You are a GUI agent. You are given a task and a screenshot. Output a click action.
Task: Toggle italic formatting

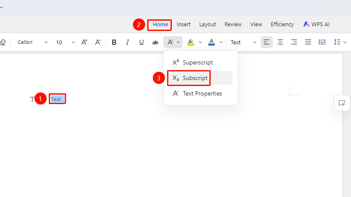128,42
